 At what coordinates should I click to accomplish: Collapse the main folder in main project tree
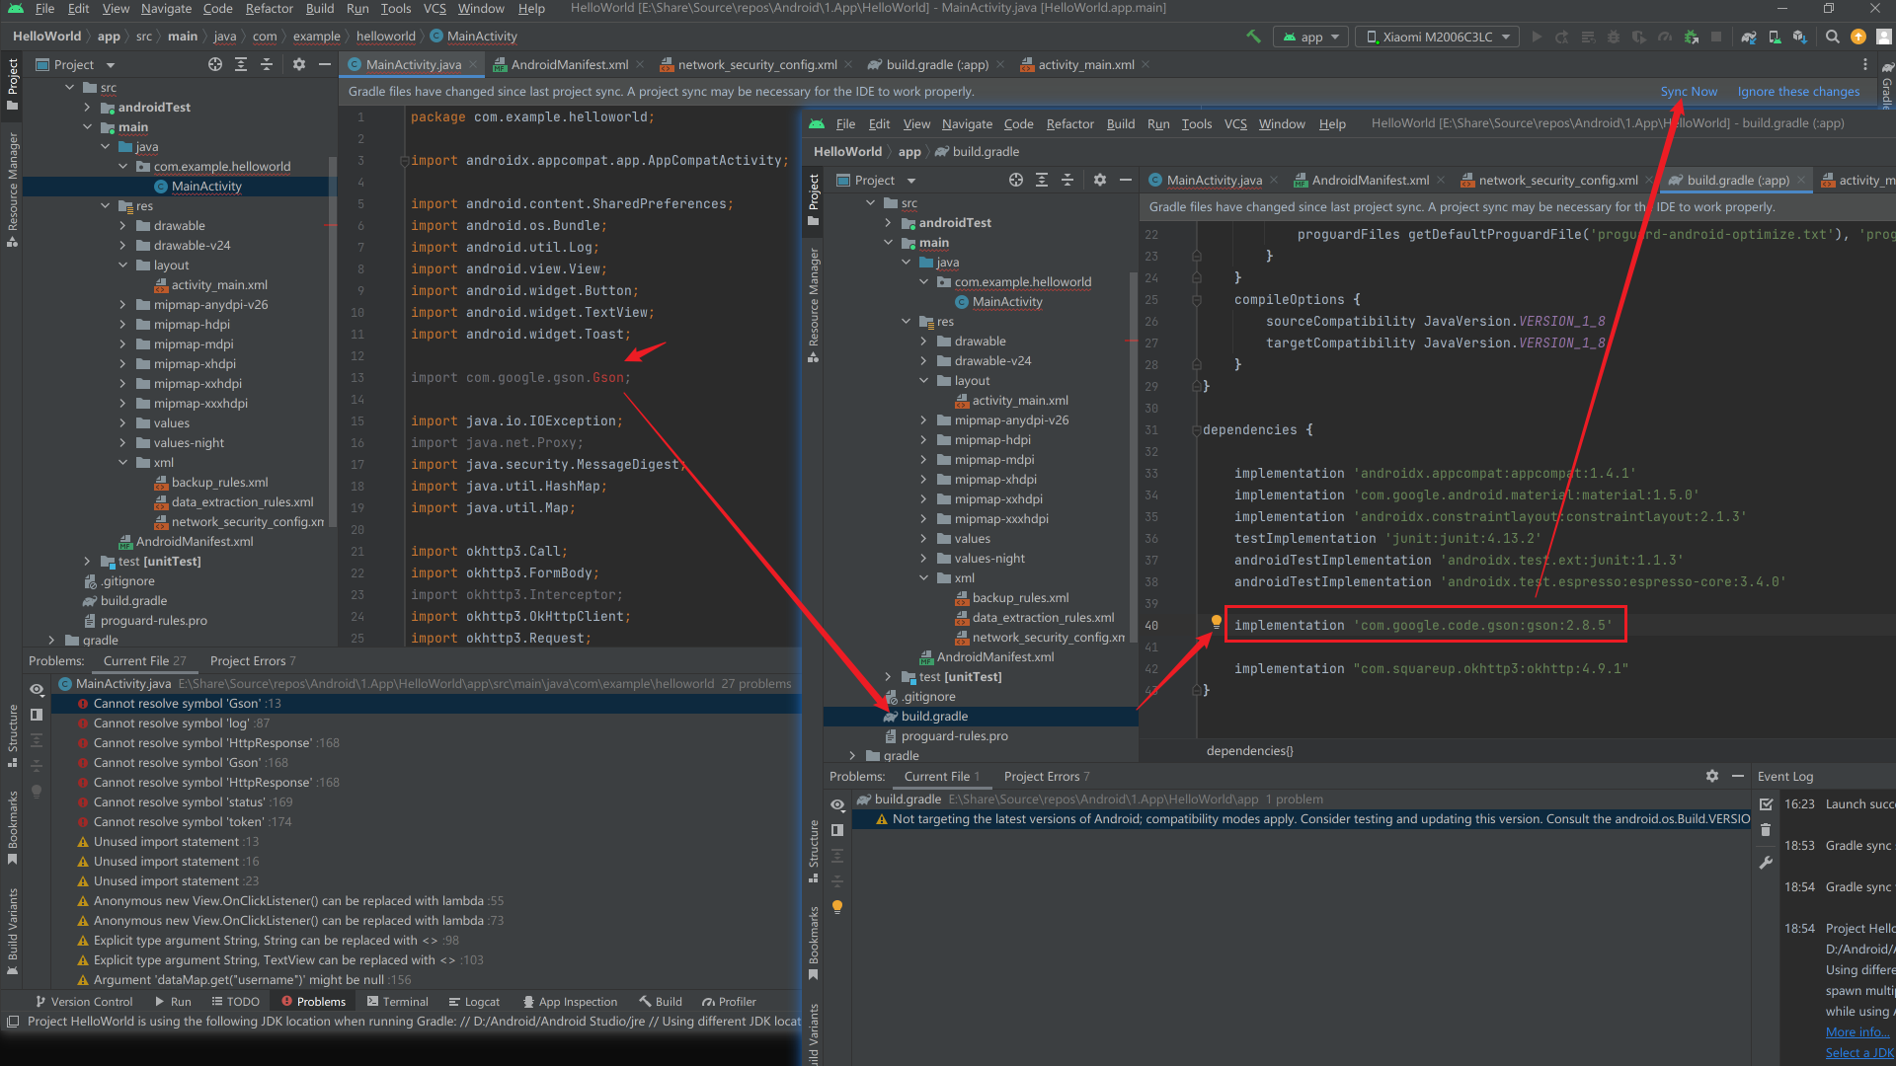click(x=87, y=126)
